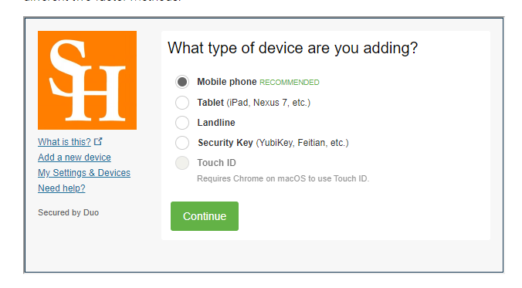Click the "Secured by Duo" text
This screenshot has width=522, height=288.
(68, 212)
